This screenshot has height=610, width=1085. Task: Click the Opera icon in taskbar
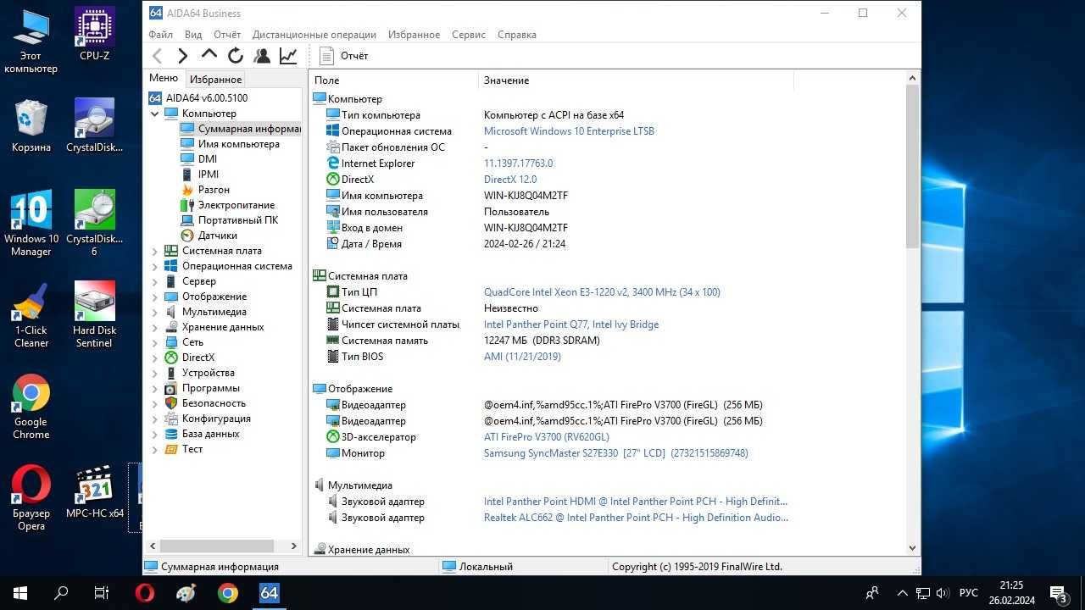145,593
